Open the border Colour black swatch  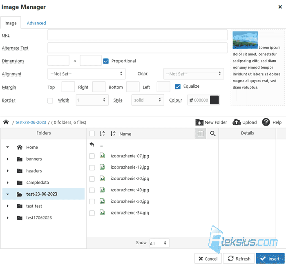click(214, 100)
